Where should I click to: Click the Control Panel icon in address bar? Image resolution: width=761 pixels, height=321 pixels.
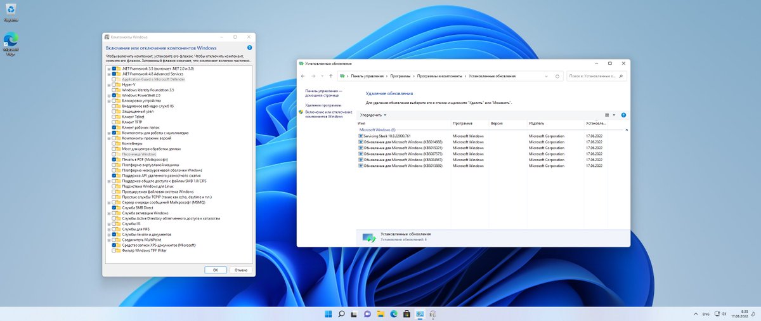click(x=343, y=75)
